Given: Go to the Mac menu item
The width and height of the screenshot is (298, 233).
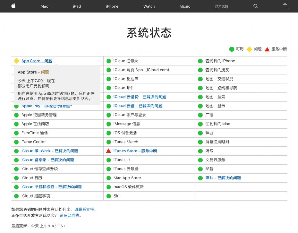Looking at the screenshot, I should [44, 6].
